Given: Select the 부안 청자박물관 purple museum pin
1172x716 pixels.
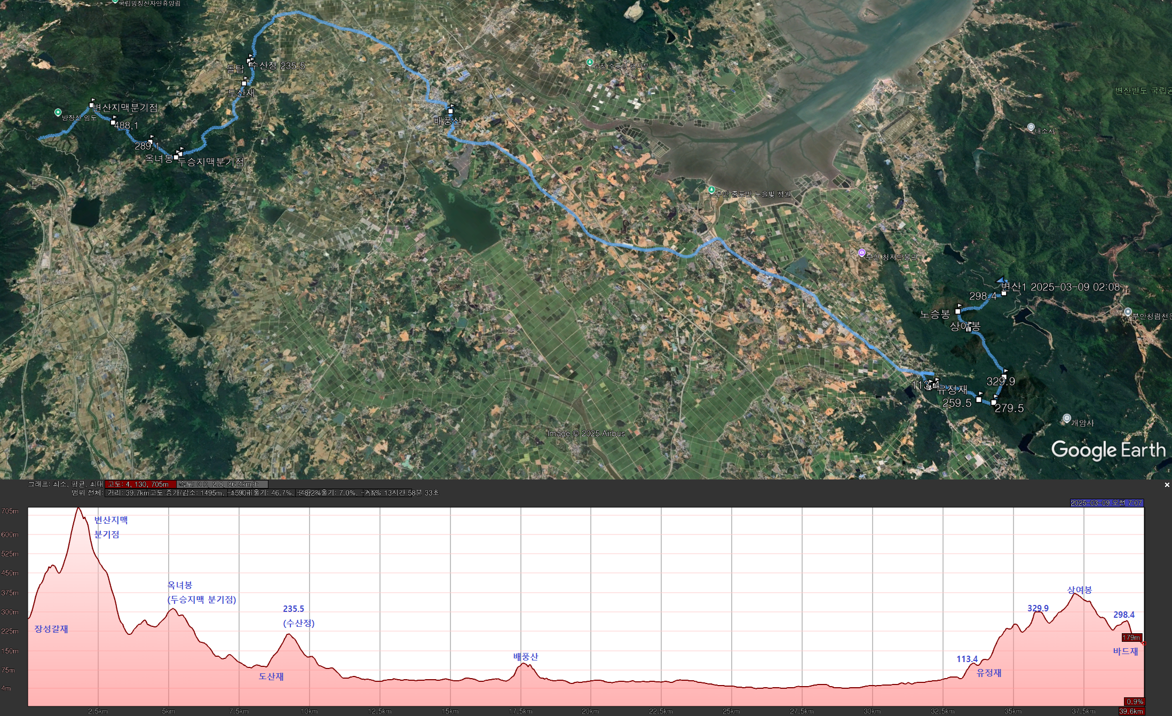Looking at the screenshot, I should [861, 253].
